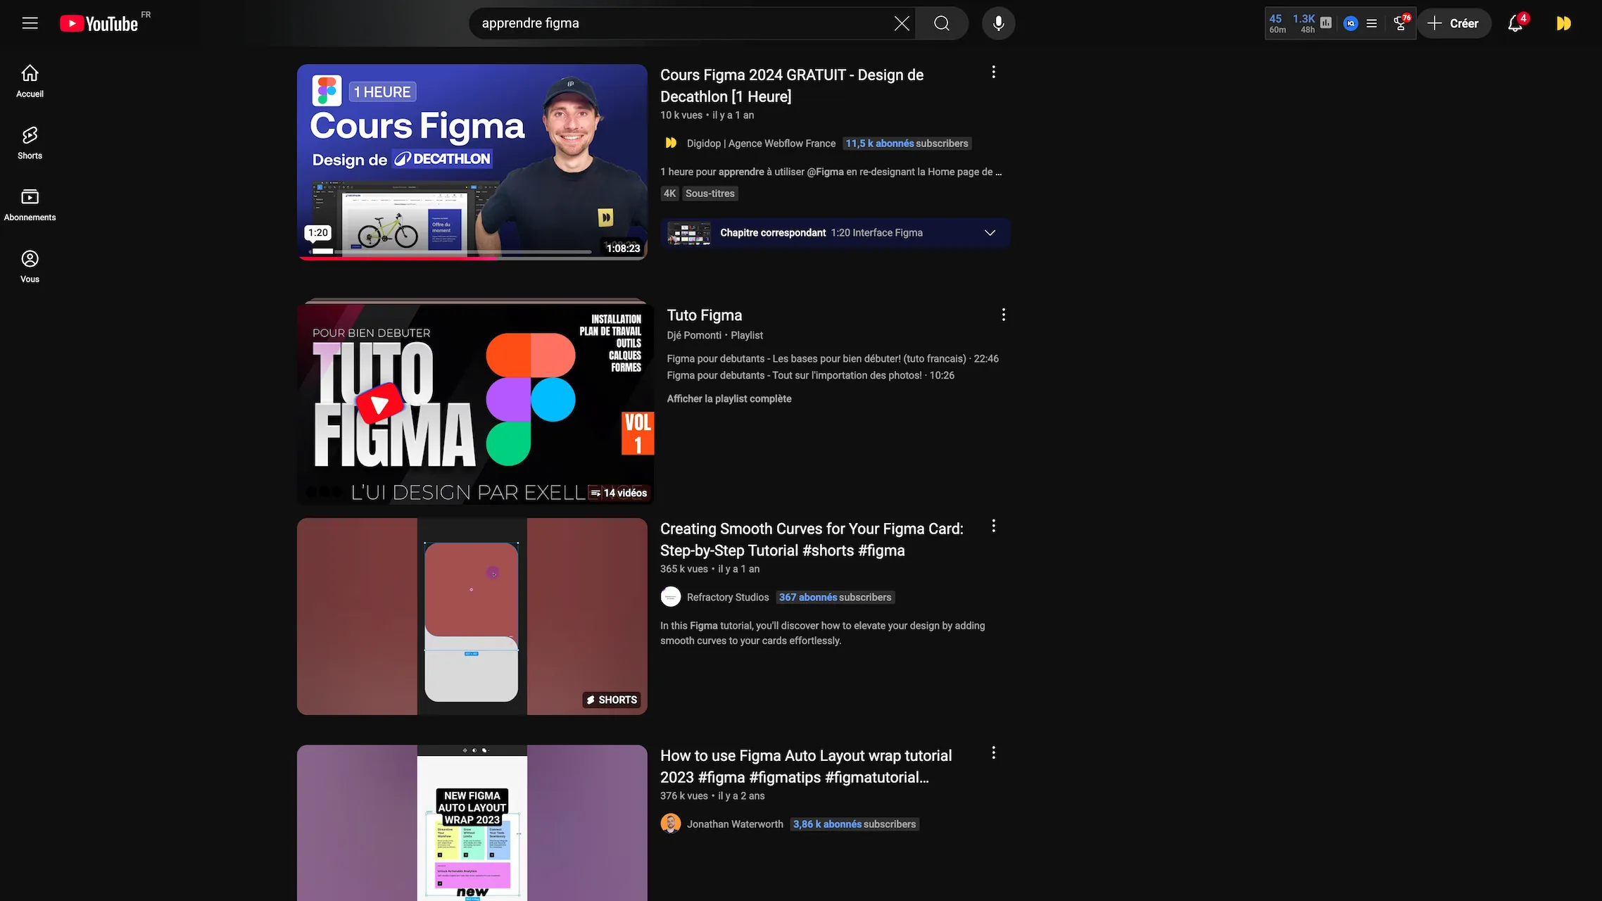Open the Cours Figma 2024 GRATUIT title
This screenshot has width=1602, height=901.
click(x=791, y=86)
